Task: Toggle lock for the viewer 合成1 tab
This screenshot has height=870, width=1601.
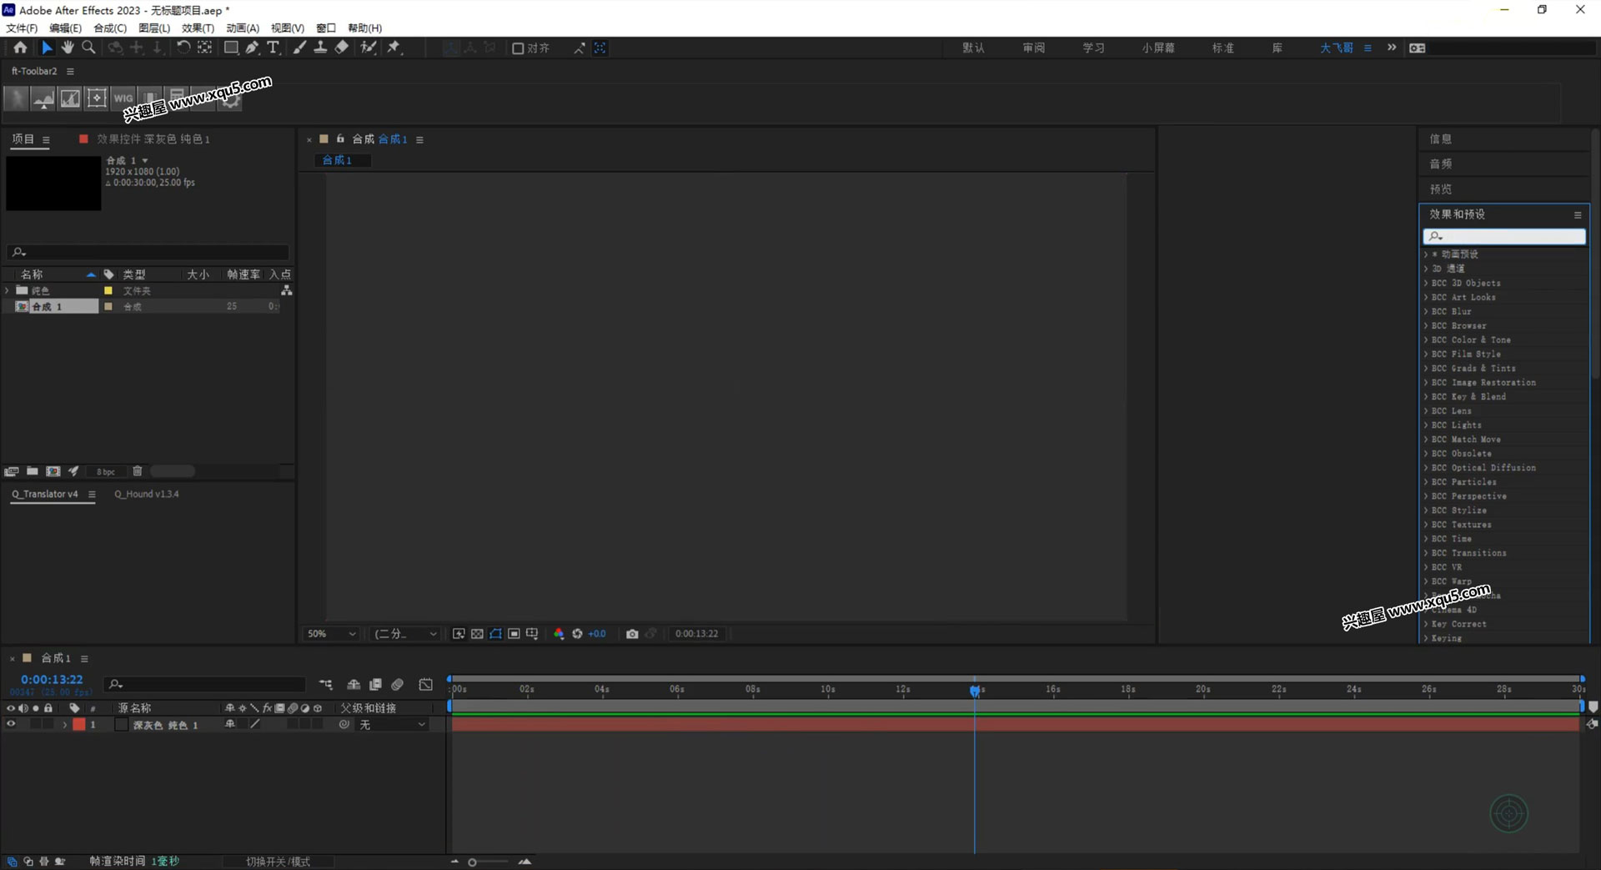Action: pyautogui.click(x=340, y=138)
